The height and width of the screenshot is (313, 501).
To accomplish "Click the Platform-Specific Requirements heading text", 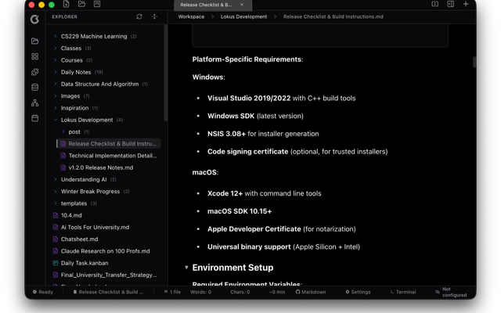I will point(247,59).
